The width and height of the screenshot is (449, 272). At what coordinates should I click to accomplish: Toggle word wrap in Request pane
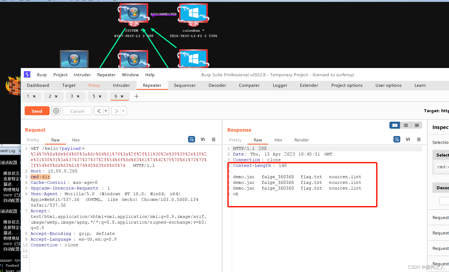coord(192,139)
